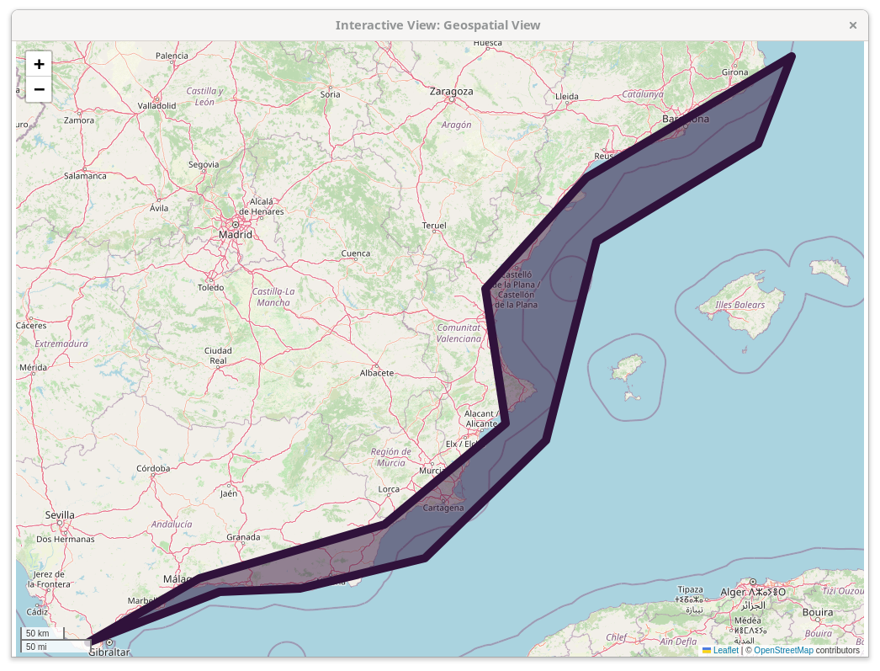880x671 pixels.
Task: Click the Extremadura region label
Action: 61,343
